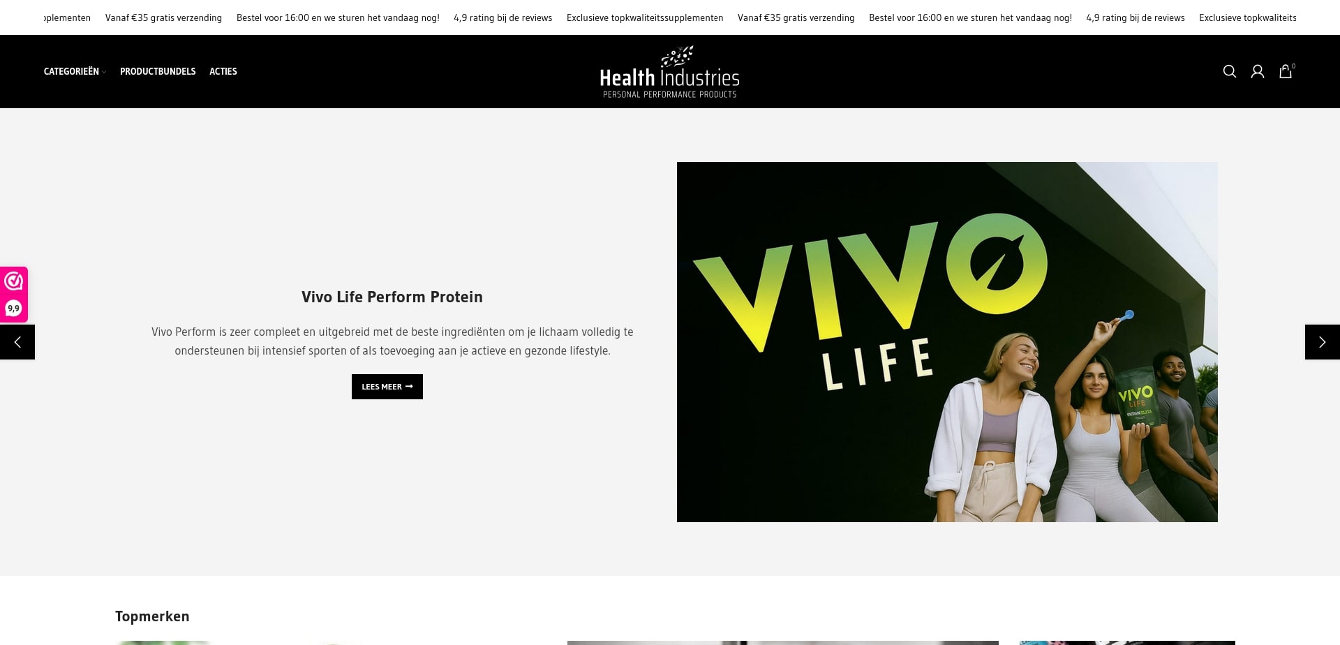
Task: Open the pink reviews badge icon
Action: (x=14, y=281)
